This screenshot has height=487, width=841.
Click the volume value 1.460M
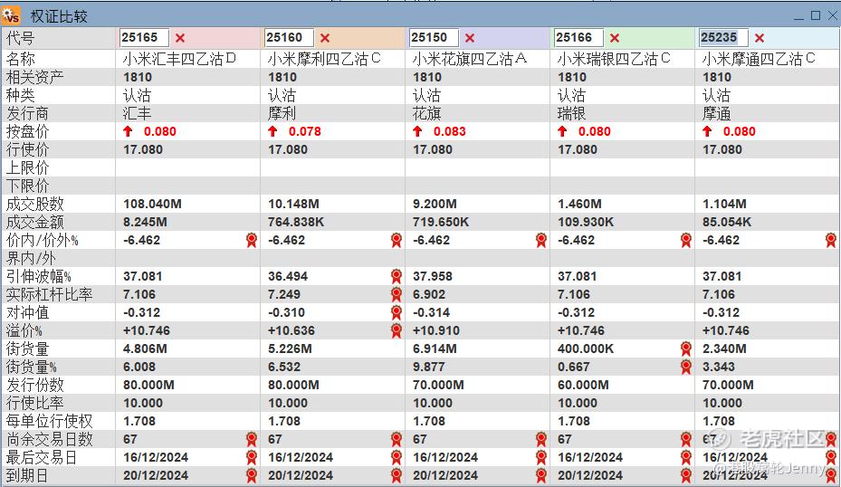[x=579, y=205]
